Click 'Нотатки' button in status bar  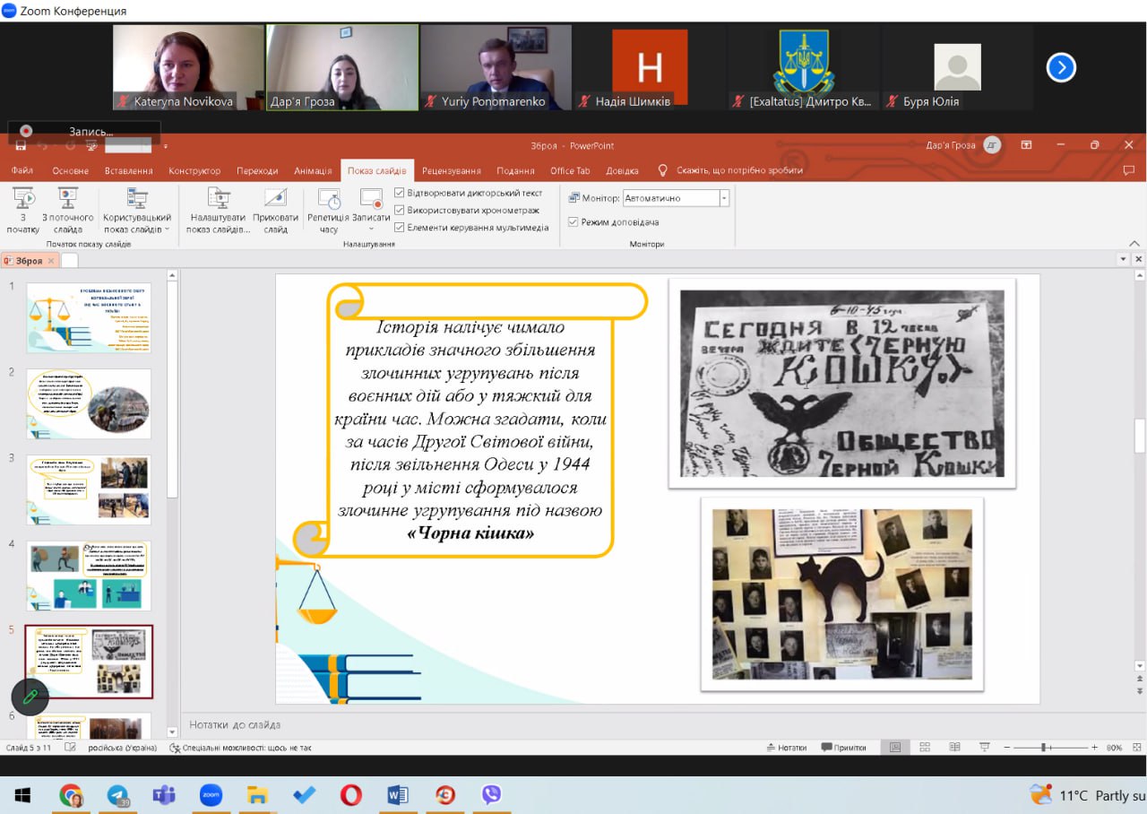click(x=786, y=747)
